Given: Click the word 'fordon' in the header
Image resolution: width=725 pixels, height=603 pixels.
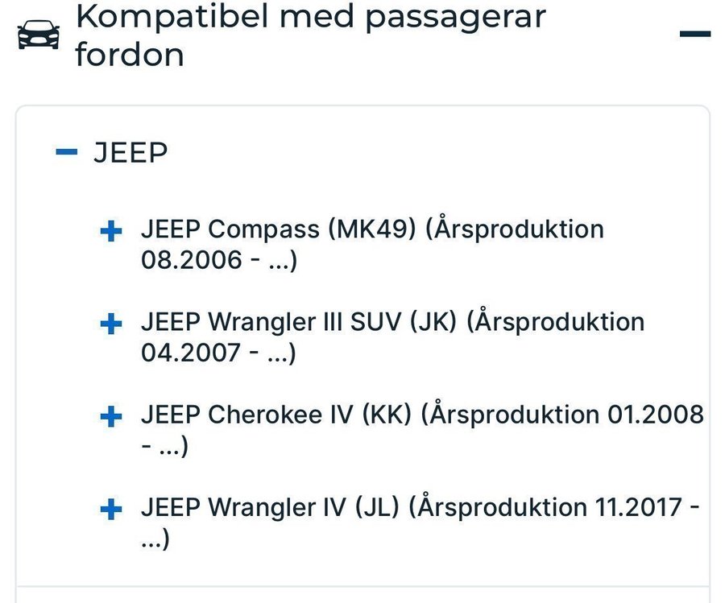Looking at the screenshot, I should 130,55.
